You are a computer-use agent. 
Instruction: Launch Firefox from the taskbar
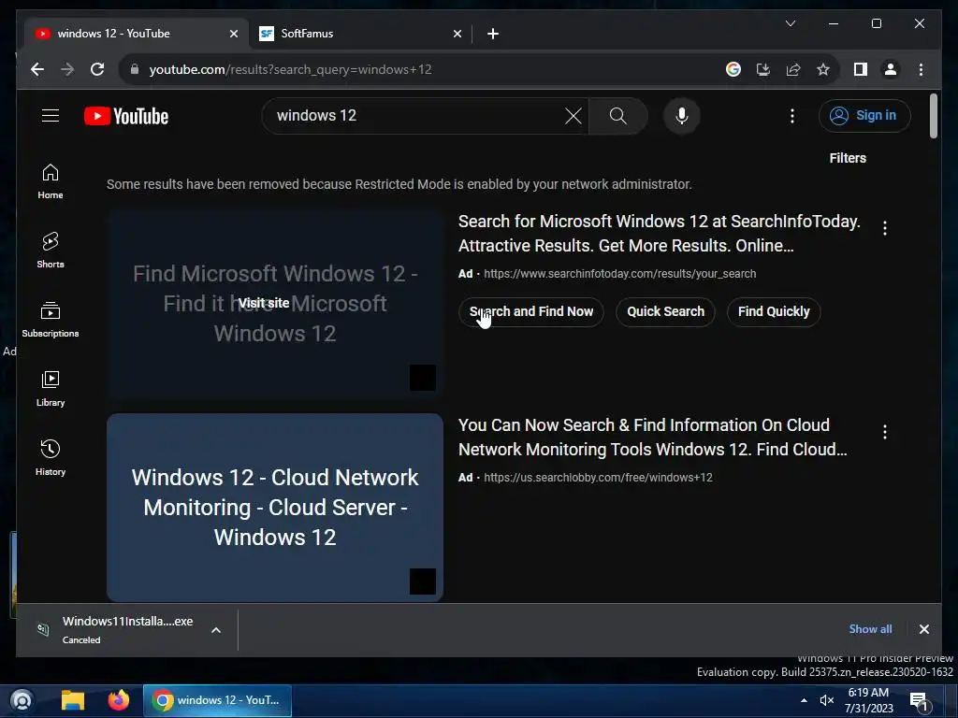click(x=119, y=700)
